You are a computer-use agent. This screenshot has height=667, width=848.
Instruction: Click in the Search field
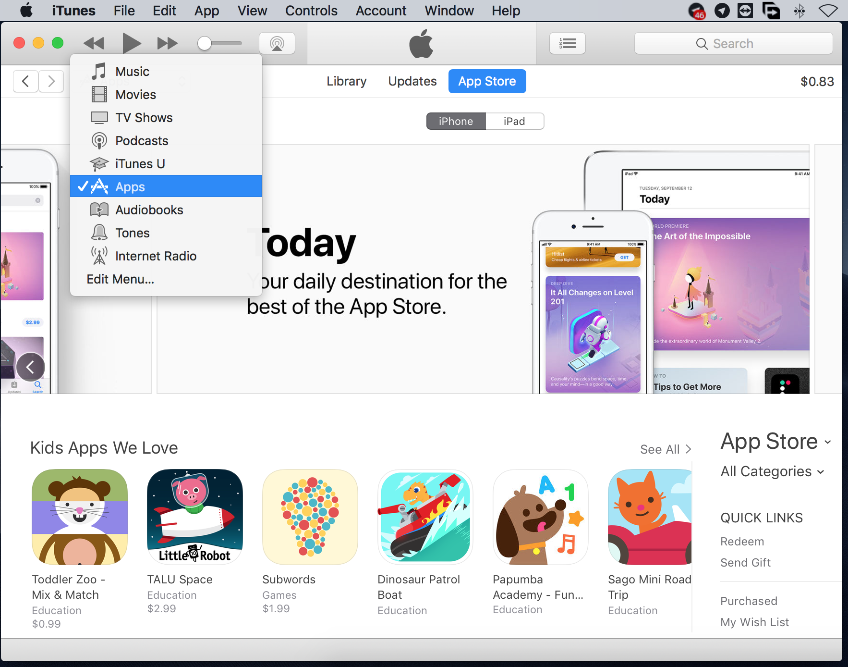[x=733, y=43]
